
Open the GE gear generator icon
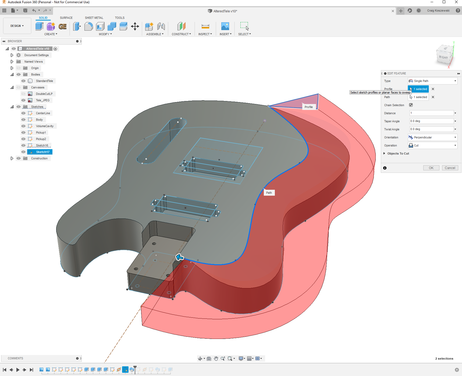coord(63,26)
